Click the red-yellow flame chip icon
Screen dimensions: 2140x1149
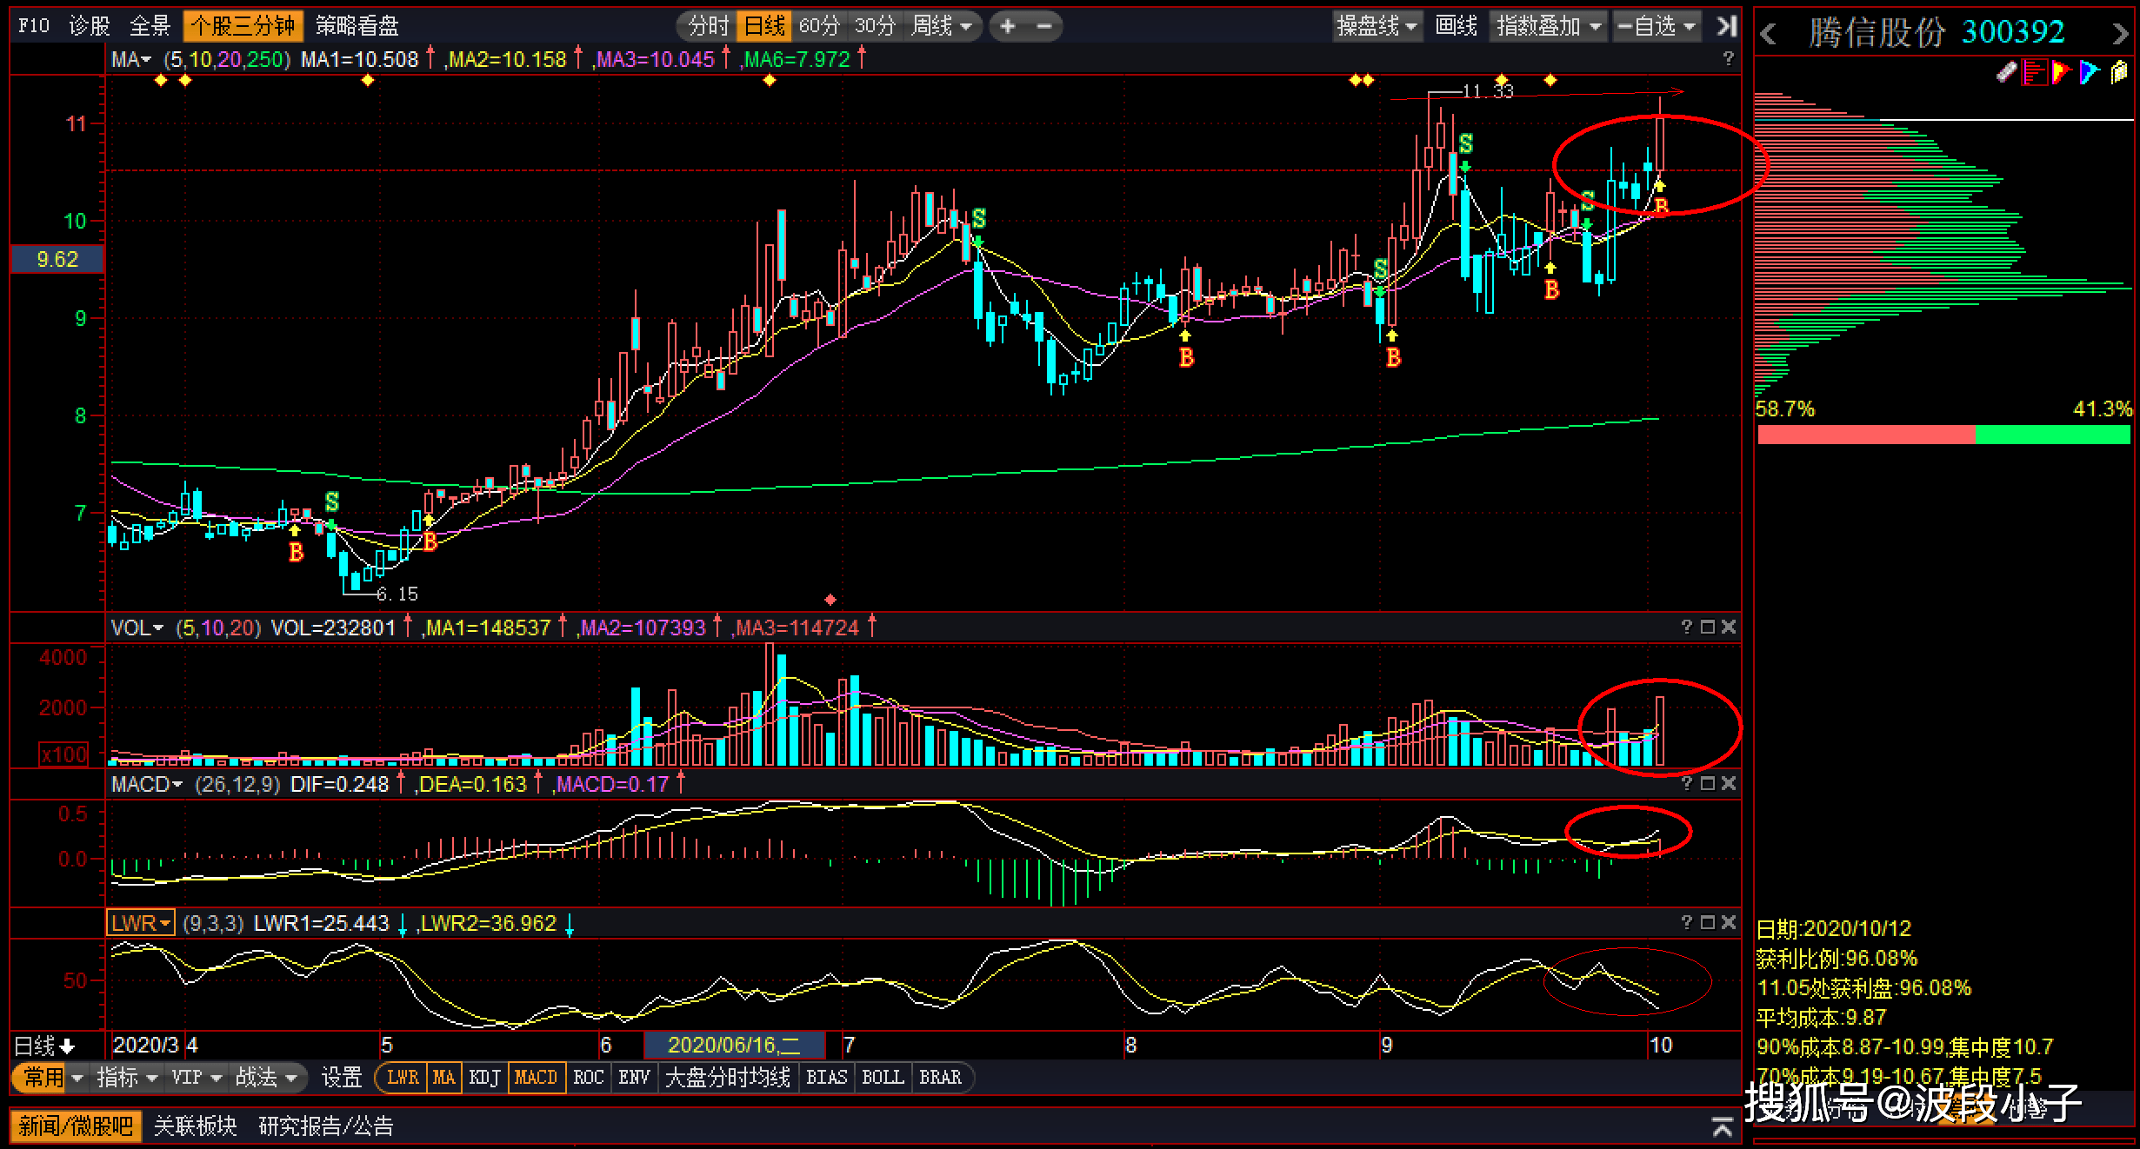[x=2061, y=72]
